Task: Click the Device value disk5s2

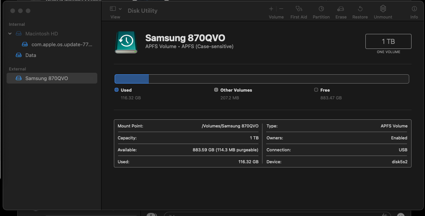Action: pos(400,162)
